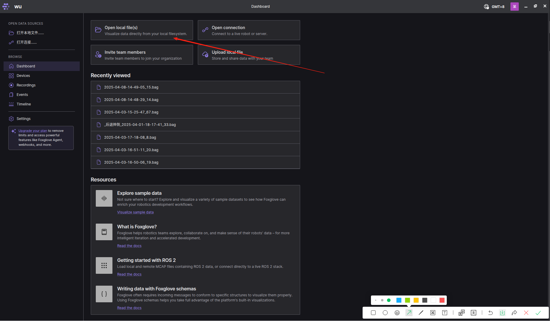Image resolution: width=550 pixels, height=321 pixels.
Task: Undo the last annotation
Action: pyautogui.click(x=491, y=313)
